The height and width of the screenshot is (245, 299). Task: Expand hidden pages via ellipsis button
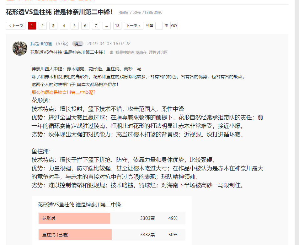tap(107, 26)
